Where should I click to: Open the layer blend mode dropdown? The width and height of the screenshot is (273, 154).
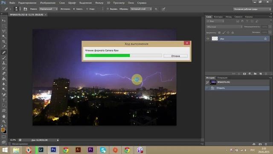click(224, 27)
